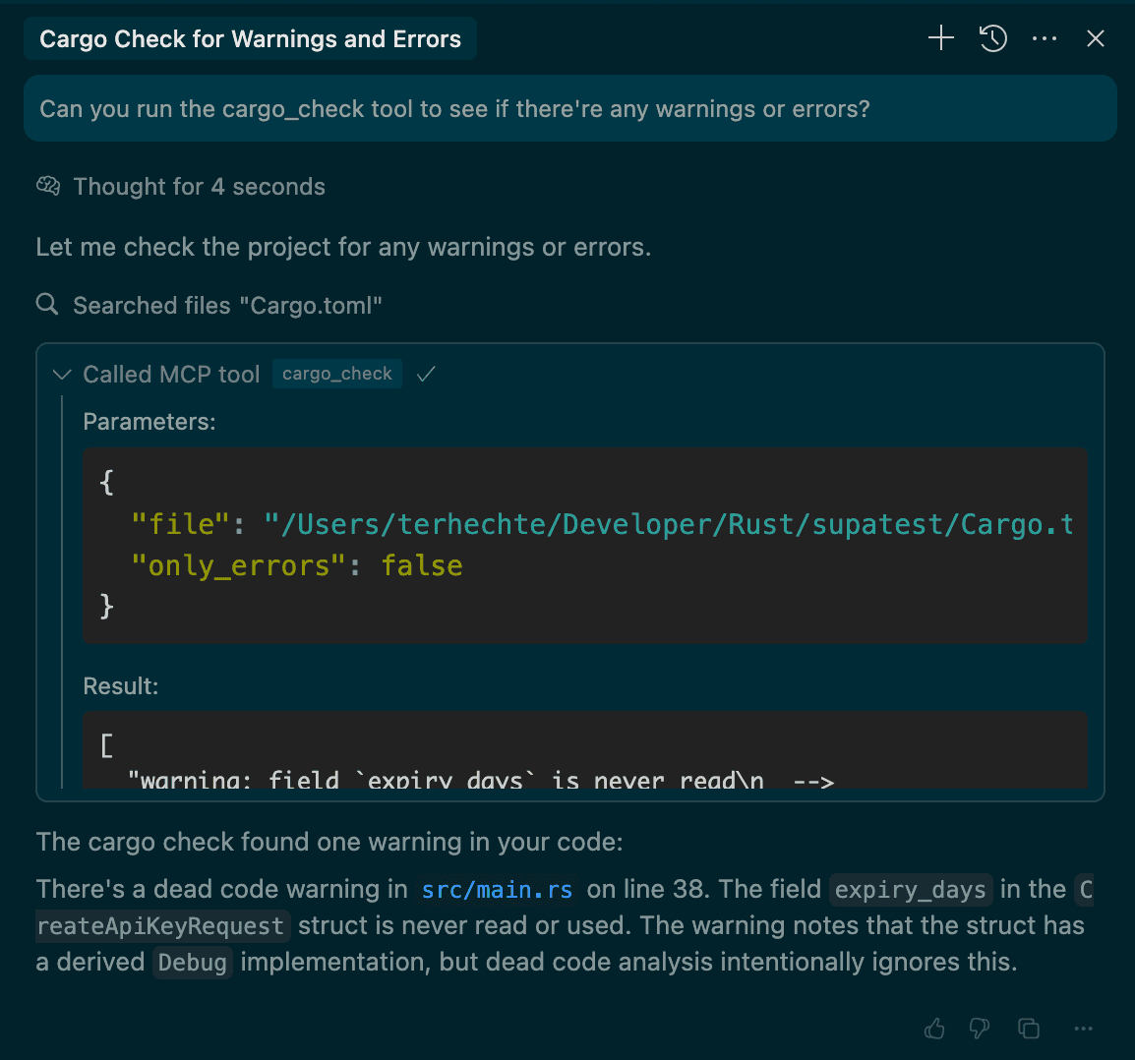
Task: Open the more options ellipsis at top
Action: 1044,38
